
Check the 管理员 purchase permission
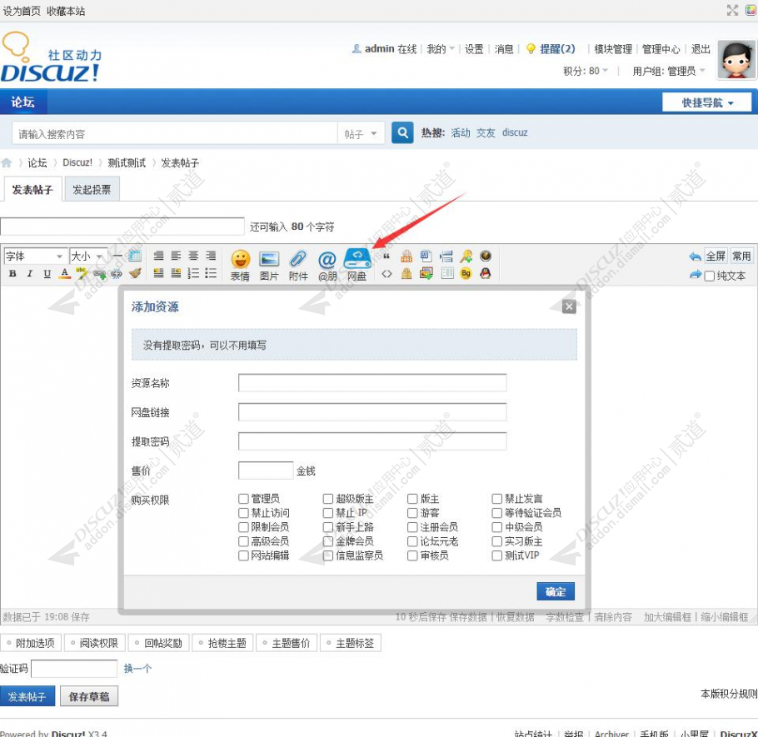[x=243, y=498]
